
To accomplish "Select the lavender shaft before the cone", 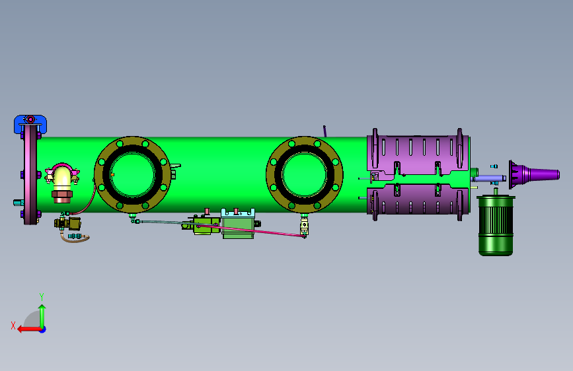I will click(488, 178).
